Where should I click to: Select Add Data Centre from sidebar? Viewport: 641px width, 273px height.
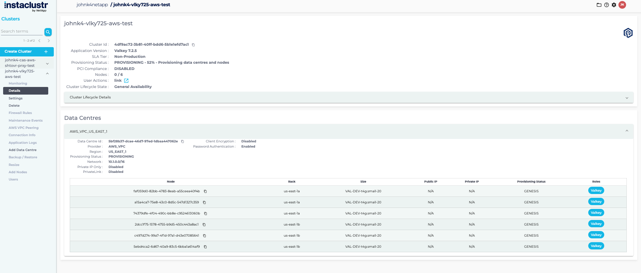click(23, 150)
